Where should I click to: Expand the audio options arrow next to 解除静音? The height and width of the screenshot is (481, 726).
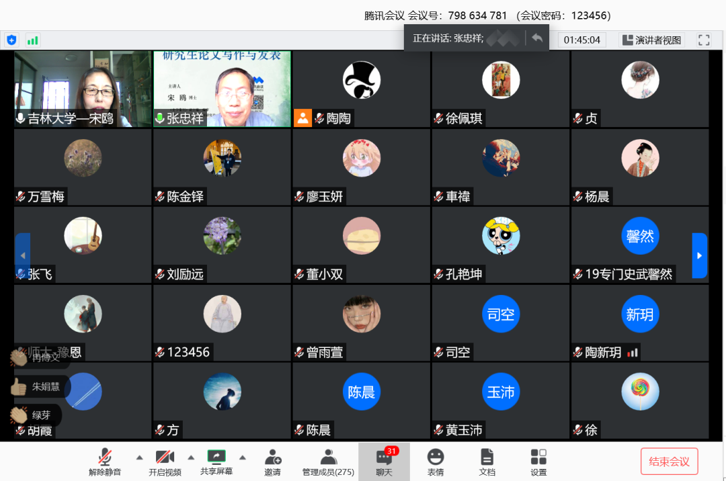[x=139, y=457]
